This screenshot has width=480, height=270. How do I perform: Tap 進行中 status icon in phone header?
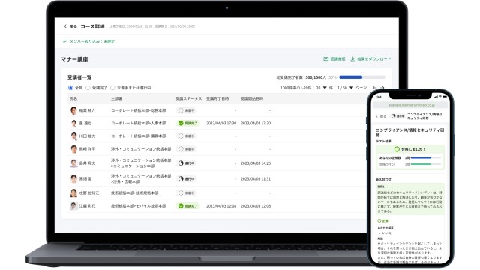[393, 116]
